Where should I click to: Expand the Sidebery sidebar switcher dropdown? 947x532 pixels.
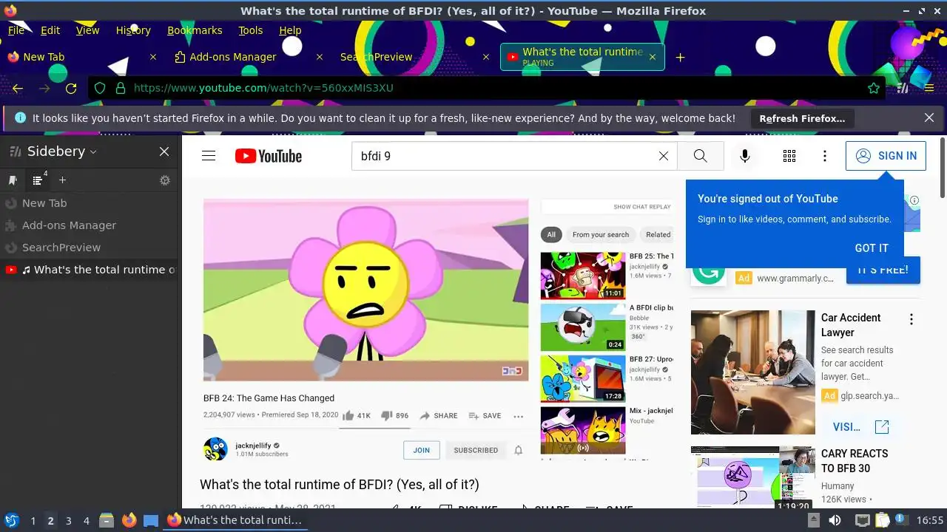coord(93,152)
